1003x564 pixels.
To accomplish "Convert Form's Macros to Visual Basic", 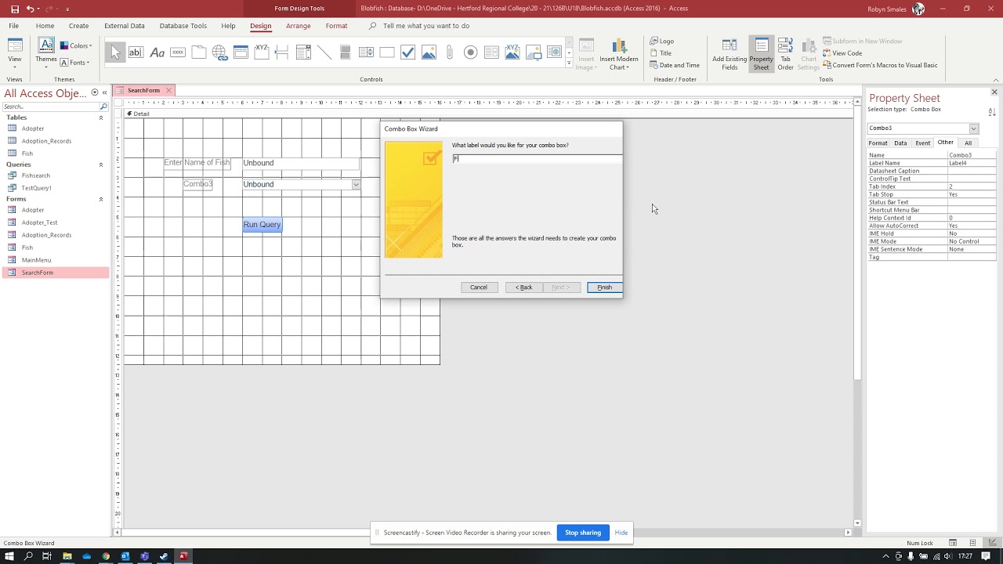I will point(880,65).
